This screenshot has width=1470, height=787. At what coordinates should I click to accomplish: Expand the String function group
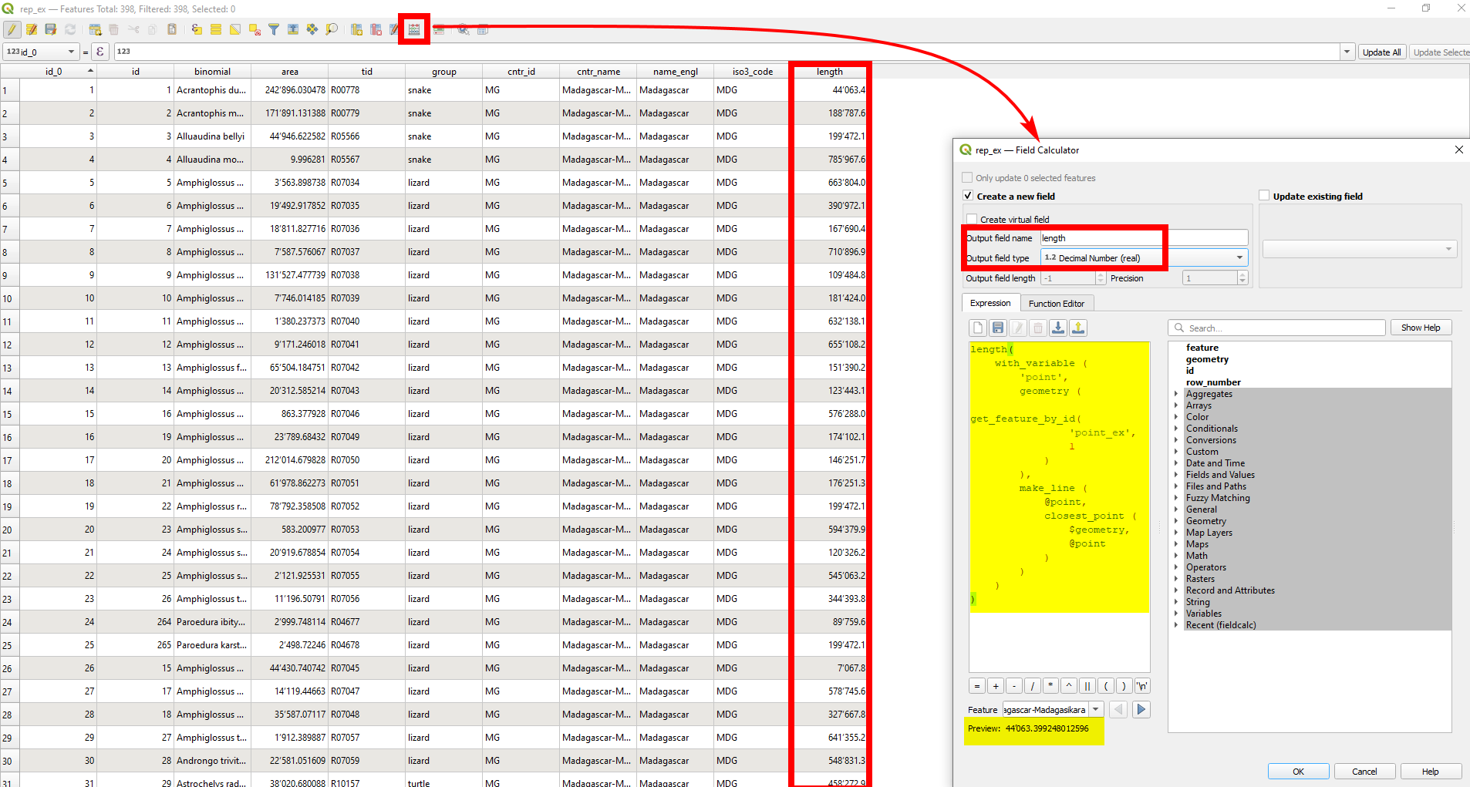1176,602
